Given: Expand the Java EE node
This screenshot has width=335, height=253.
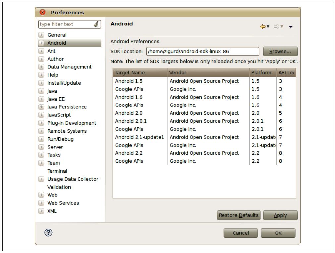Looking at the screenshot, I should click(x=41, y=99).
